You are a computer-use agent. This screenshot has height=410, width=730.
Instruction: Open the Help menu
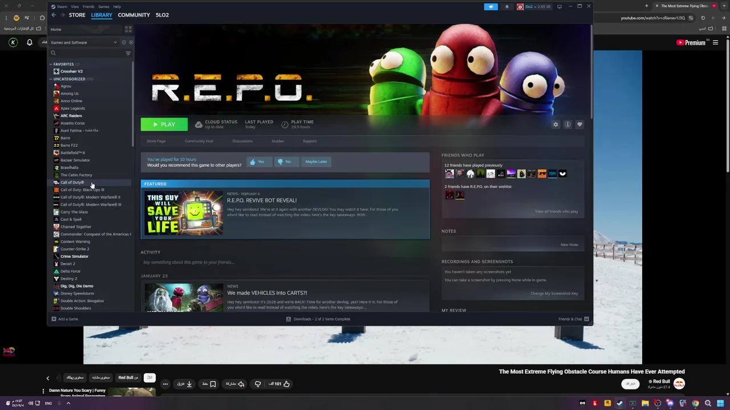coord(117,7)
